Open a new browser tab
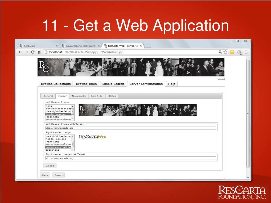271x203 pixels. [x=148, y=46]
